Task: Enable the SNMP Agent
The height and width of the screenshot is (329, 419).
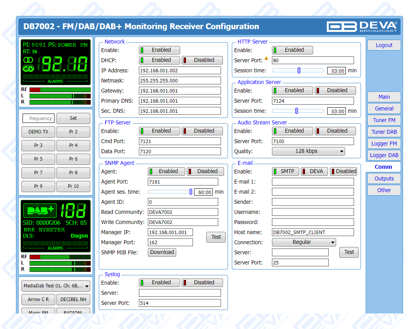Action: point(167,171)
